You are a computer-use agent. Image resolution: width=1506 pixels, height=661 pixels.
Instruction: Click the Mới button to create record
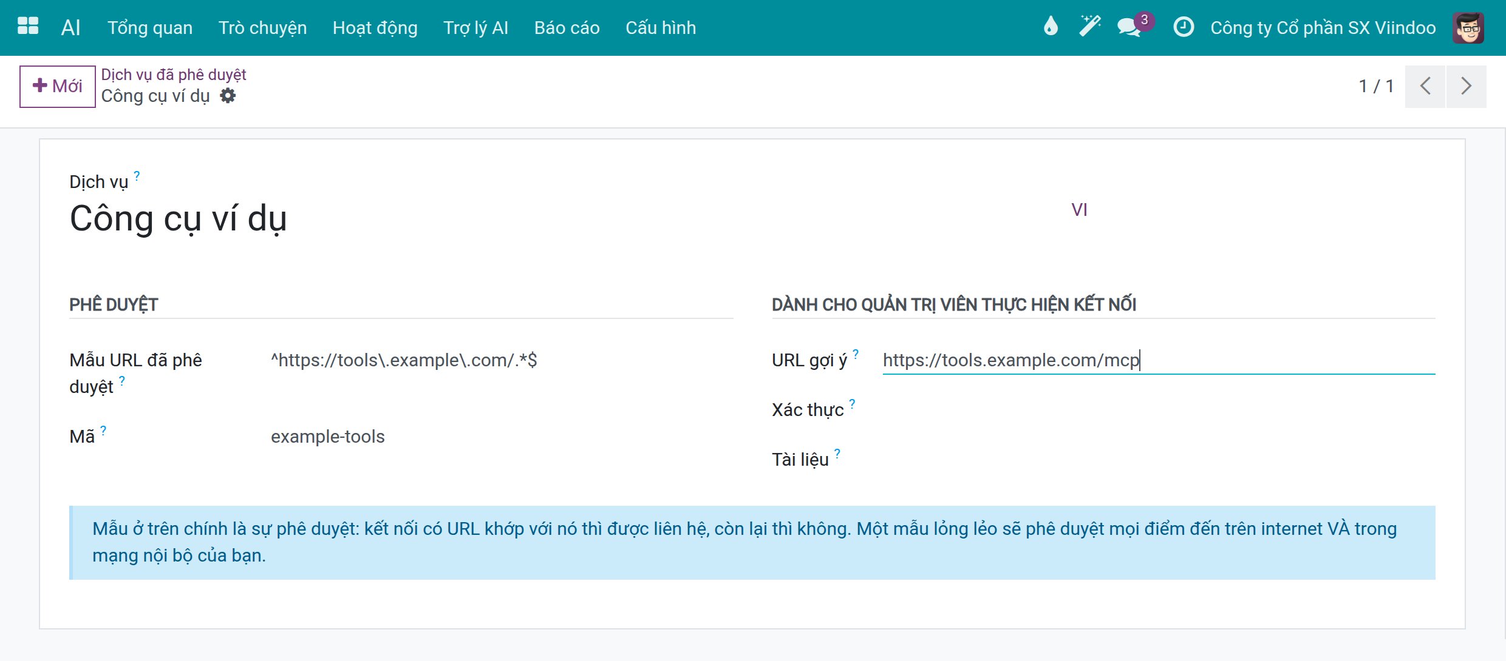[x=58, y=86]
